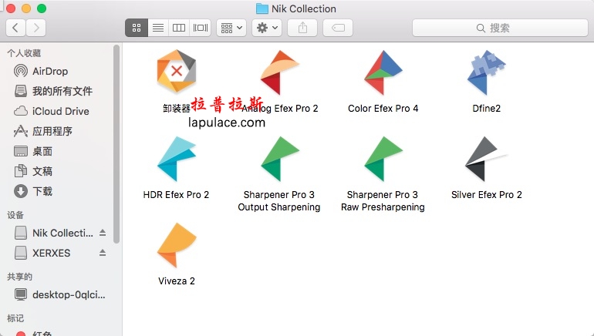Click the sidebar scrollbar
The width and height of the screenshot is (594, 336).
tap(116, 144)
